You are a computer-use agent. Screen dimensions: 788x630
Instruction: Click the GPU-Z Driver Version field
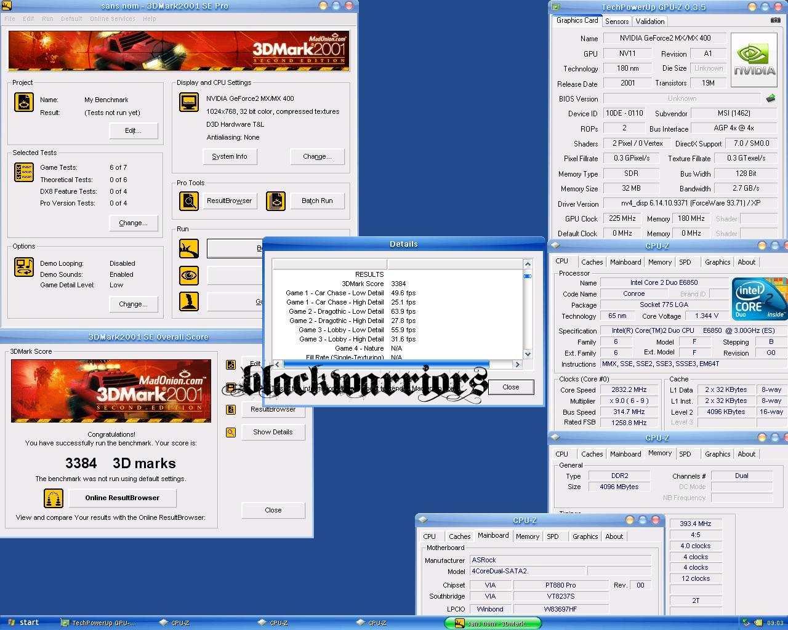click(691, 204)
